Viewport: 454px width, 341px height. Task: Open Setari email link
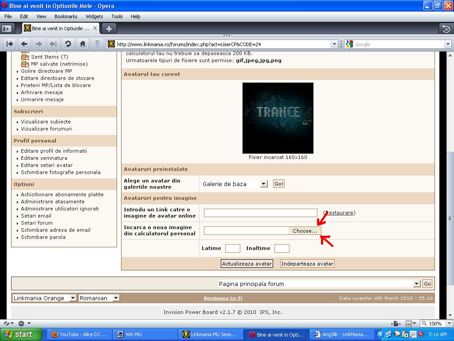(36, 216)
